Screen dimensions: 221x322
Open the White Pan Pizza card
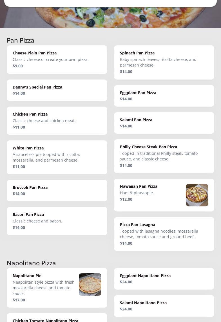(x=57, y=157)
